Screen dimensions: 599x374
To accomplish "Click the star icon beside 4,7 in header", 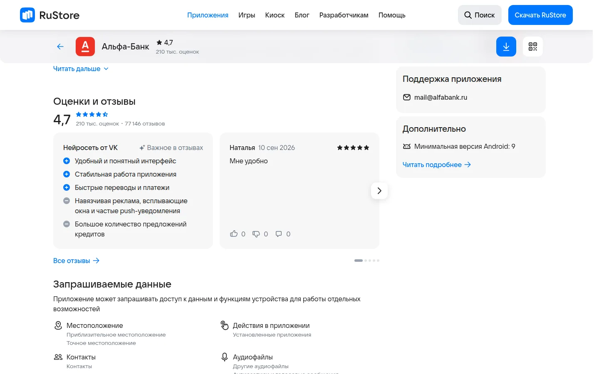I will click(159, 42).
